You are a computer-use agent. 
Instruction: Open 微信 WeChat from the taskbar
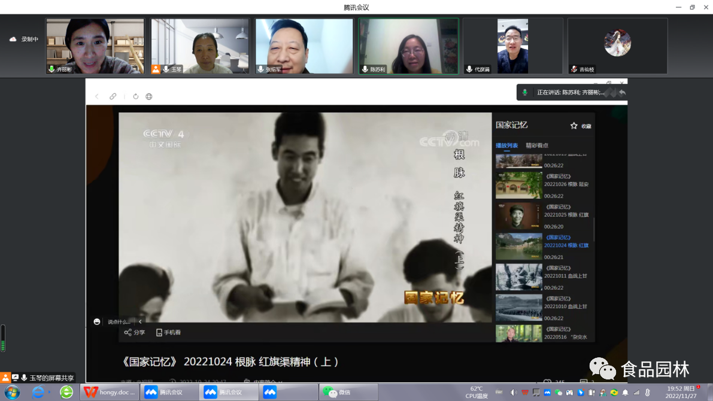tap(348, 392)
